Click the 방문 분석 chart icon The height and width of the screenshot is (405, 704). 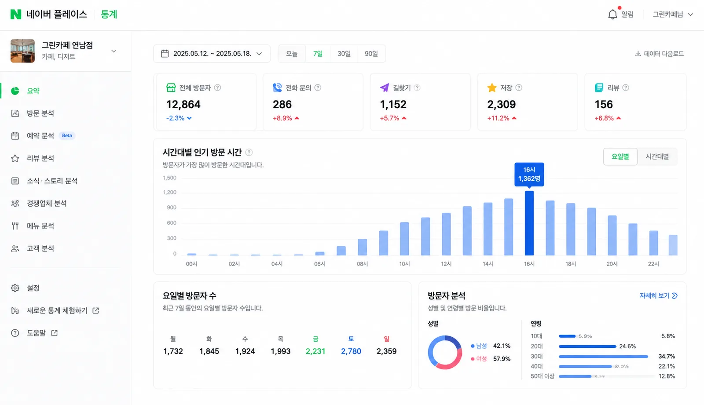click(x=15, y=113)
